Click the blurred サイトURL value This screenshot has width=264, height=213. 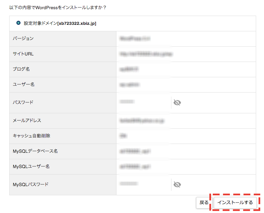click(146, 54)
